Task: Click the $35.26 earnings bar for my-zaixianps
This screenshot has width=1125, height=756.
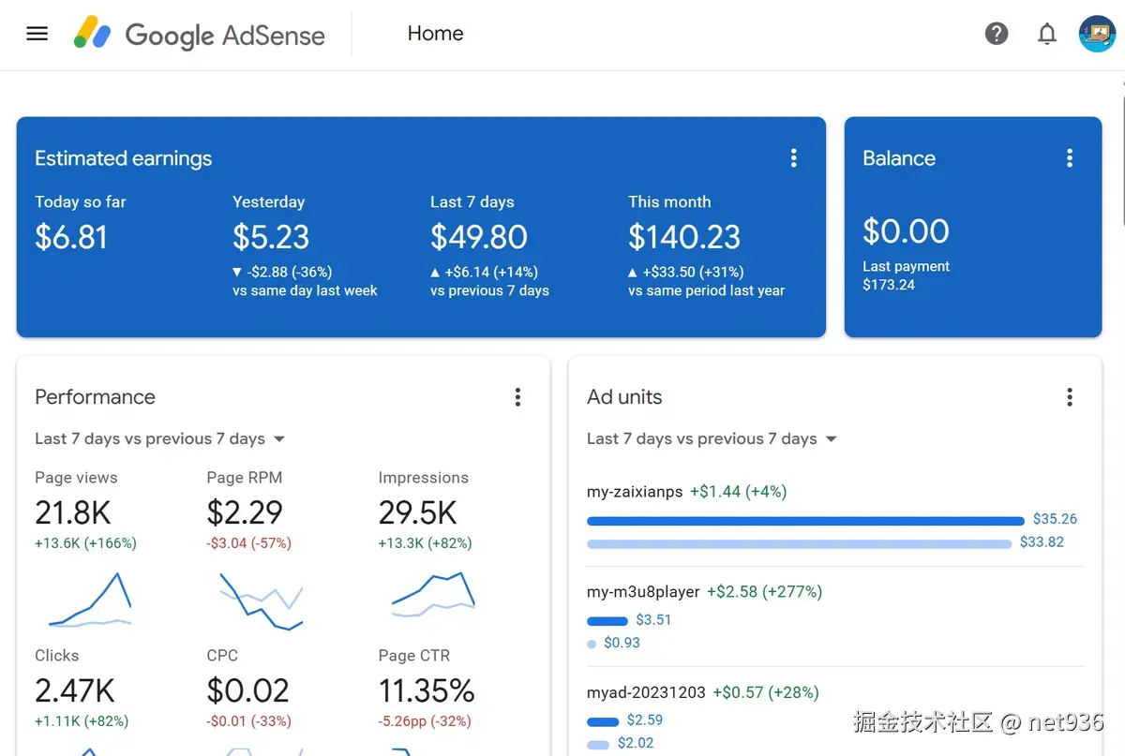Action: (x=805, y=520)
